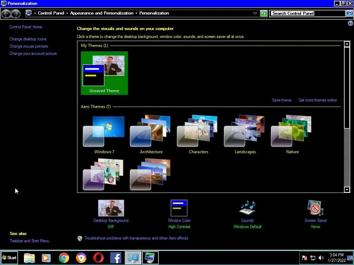
Task: Apply the Landscapes theme
Action: (x=245, y=135)
